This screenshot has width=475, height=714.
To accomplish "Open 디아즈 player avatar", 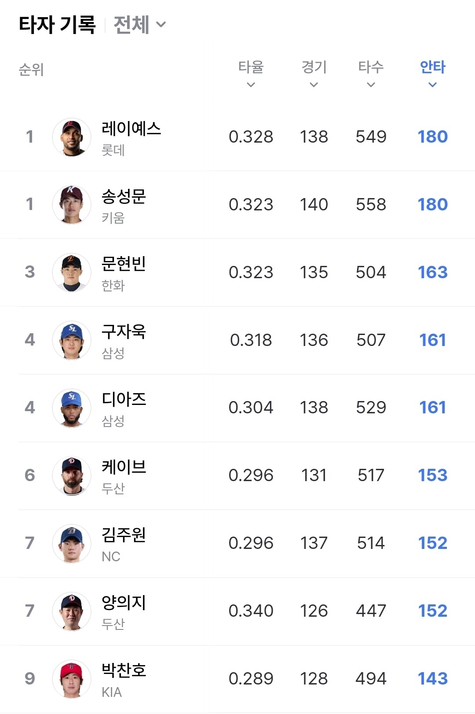I will (72, 409).
